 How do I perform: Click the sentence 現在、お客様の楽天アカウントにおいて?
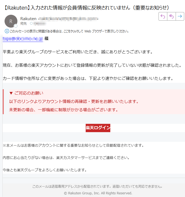point(92,65)
